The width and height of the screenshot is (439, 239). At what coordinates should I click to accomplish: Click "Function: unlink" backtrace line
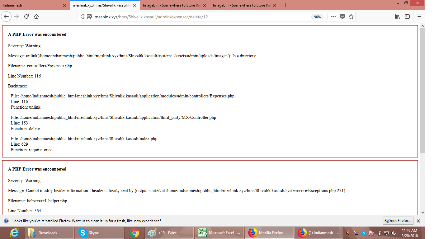[26, 107]
